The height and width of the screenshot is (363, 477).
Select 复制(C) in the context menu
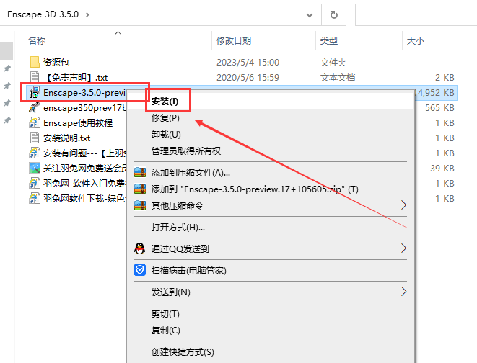coord(166,330)
